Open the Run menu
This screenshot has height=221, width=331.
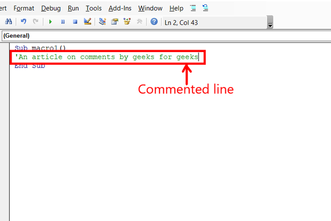[x=73, y=9]
